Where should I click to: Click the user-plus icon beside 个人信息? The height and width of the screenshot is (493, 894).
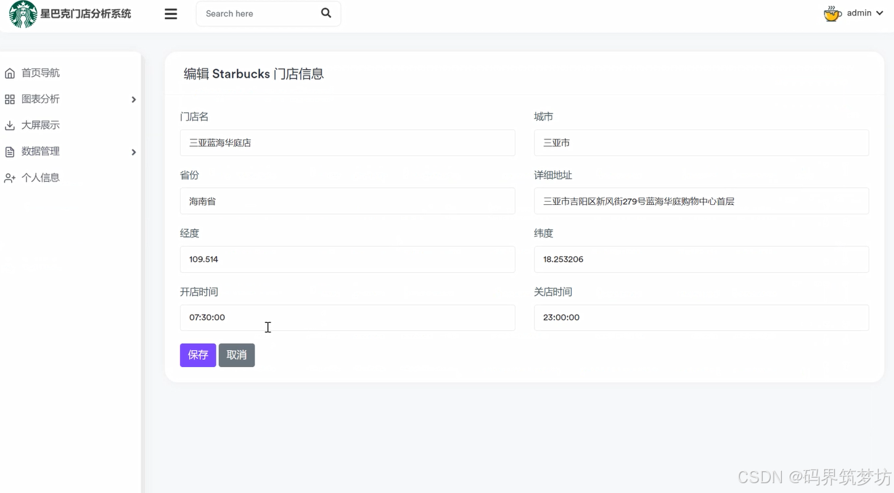pos(10,178)
